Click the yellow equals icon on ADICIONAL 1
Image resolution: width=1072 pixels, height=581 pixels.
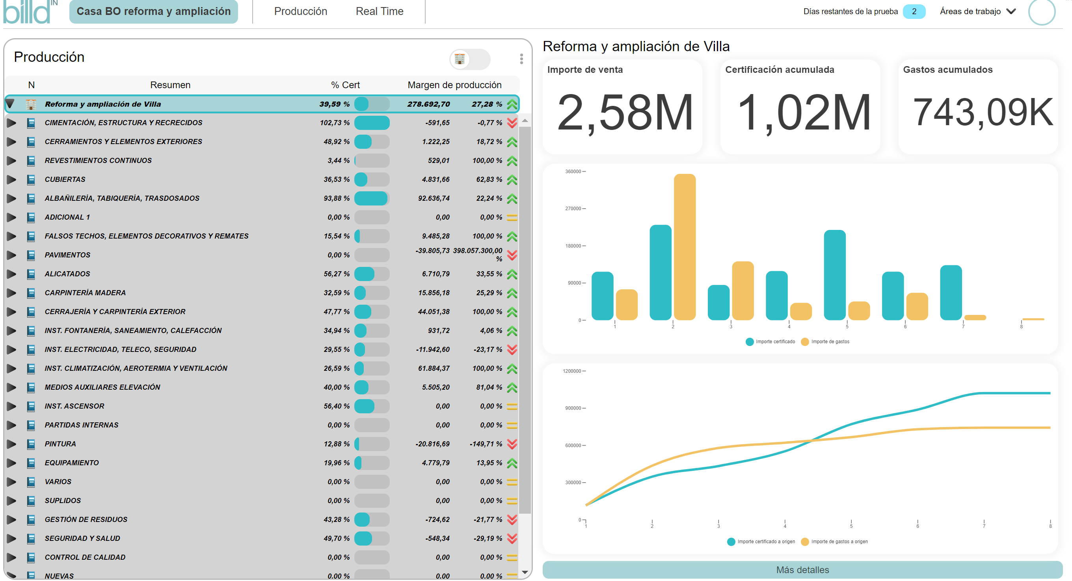click(512, 217)
